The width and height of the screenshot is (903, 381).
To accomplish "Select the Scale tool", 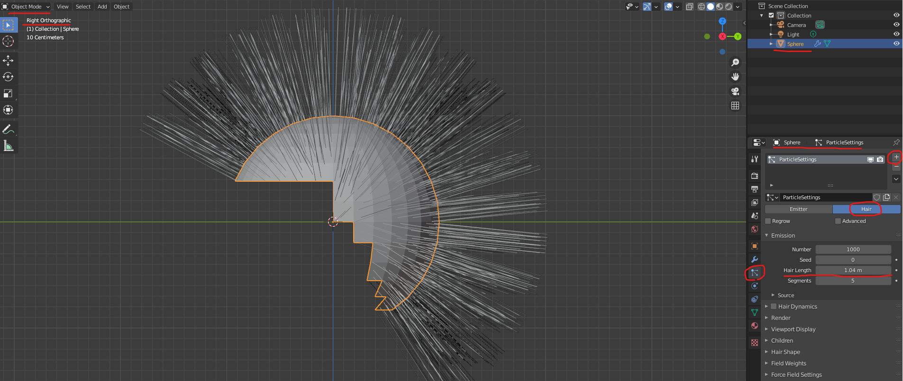I will click(x=9, y=93).
